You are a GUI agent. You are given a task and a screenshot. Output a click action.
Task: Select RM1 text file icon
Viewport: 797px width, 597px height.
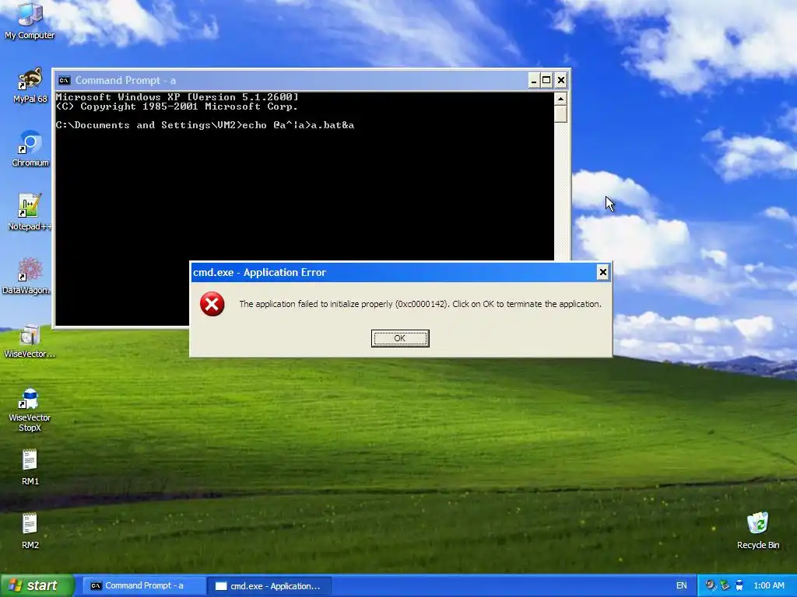click(x=30, y=467)
